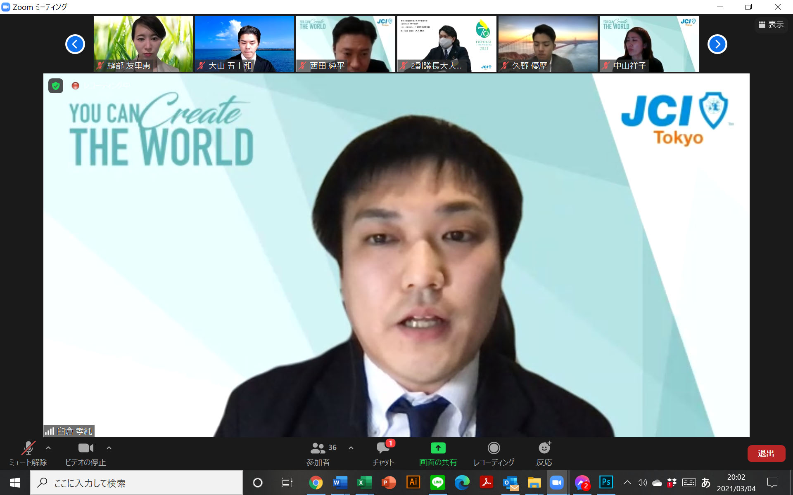
Task: Click the Windows taskbar search box
Action: pyautogui.click(x=136, y=483)
